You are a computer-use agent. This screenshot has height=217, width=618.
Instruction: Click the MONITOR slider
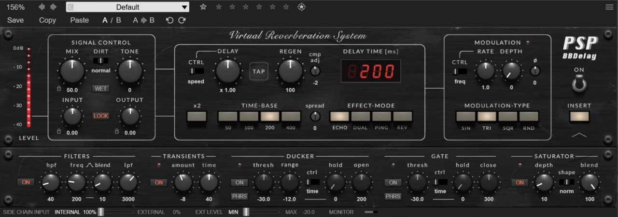(371, 212)
